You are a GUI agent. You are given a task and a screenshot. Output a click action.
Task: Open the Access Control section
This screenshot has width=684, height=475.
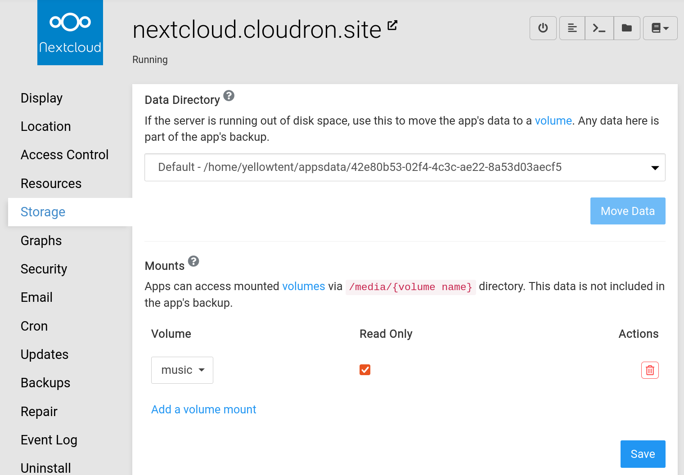pyautogui.click(x=64, y=155)
